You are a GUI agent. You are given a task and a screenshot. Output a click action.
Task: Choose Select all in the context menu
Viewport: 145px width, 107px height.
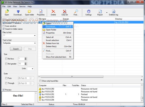[x=58, y=37]
